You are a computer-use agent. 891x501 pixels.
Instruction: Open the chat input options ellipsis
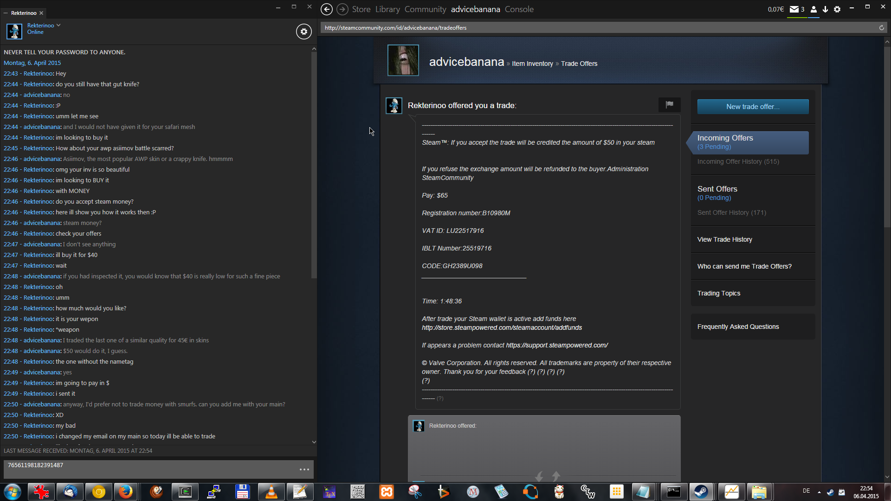coord(304,469)
